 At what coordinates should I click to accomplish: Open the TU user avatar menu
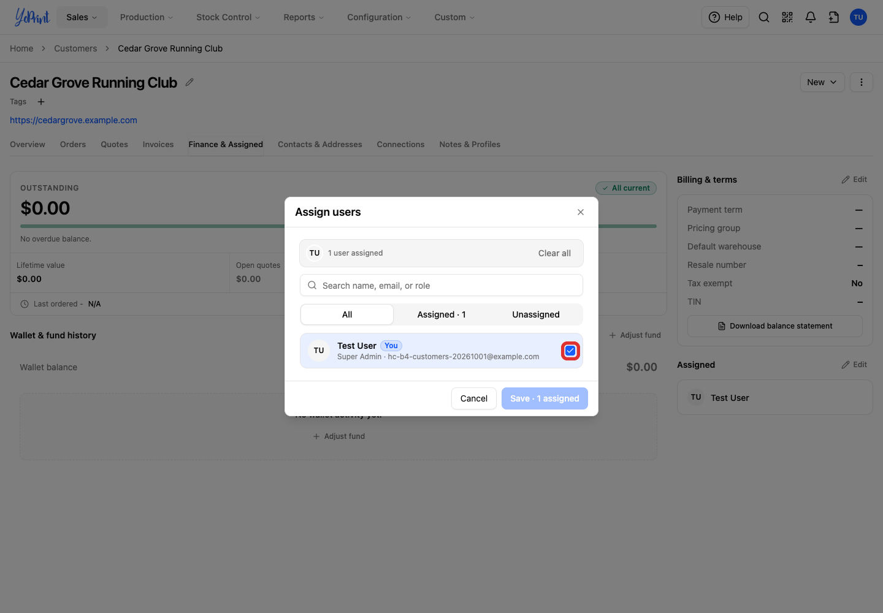[x=858, y=17]
